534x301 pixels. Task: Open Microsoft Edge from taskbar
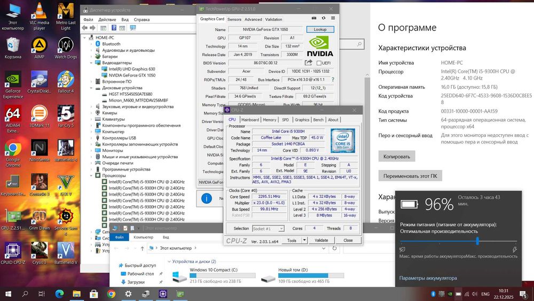point(60,294)
